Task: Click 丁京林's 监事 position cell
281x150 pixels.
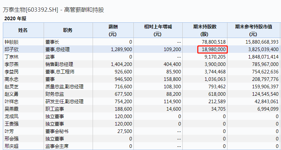Action: point(50,57)
